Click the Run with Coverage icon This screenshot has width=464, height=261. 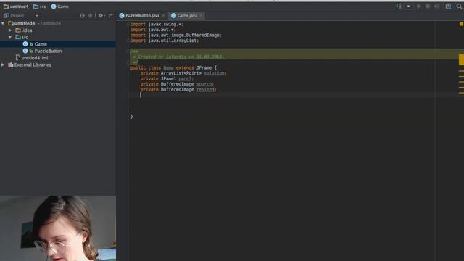pyautogui.click(x=436, y=7)
